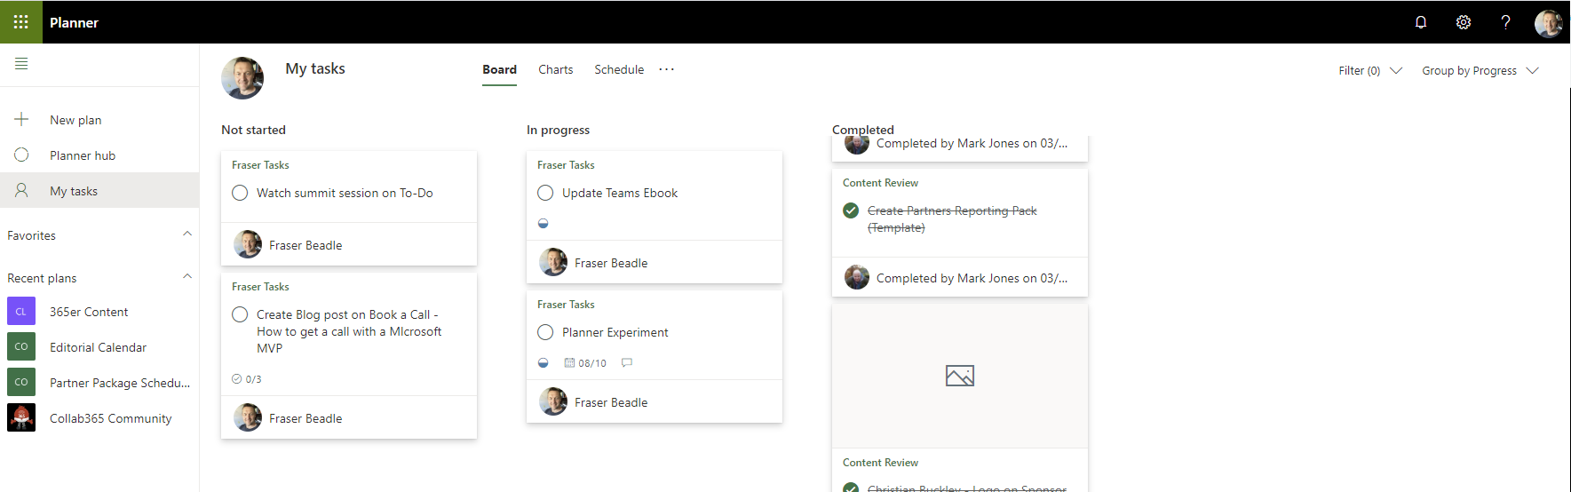This screenshot has width=1571, height=492.
Task: Click the comment icon on Planner Experiment
Action: point(627,362)
